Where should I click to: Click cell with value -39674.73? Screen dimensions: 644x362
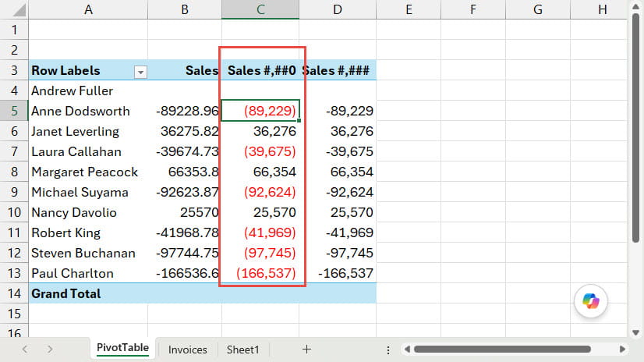[x=185, y=151]
